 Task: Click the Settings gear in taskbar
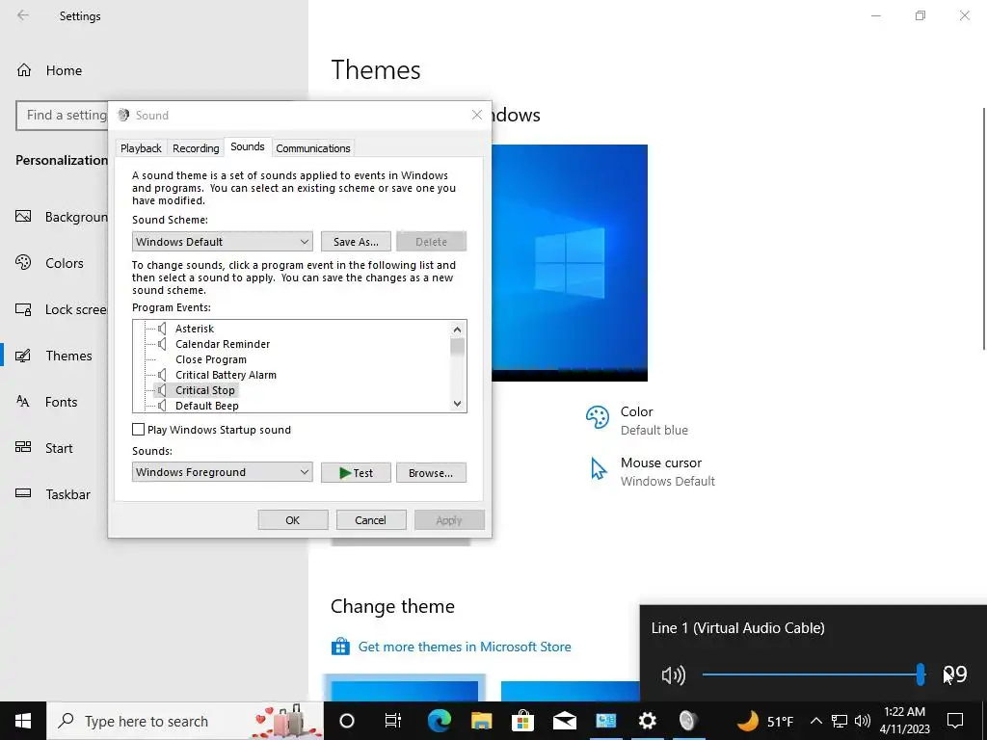[x=647, y=721]
